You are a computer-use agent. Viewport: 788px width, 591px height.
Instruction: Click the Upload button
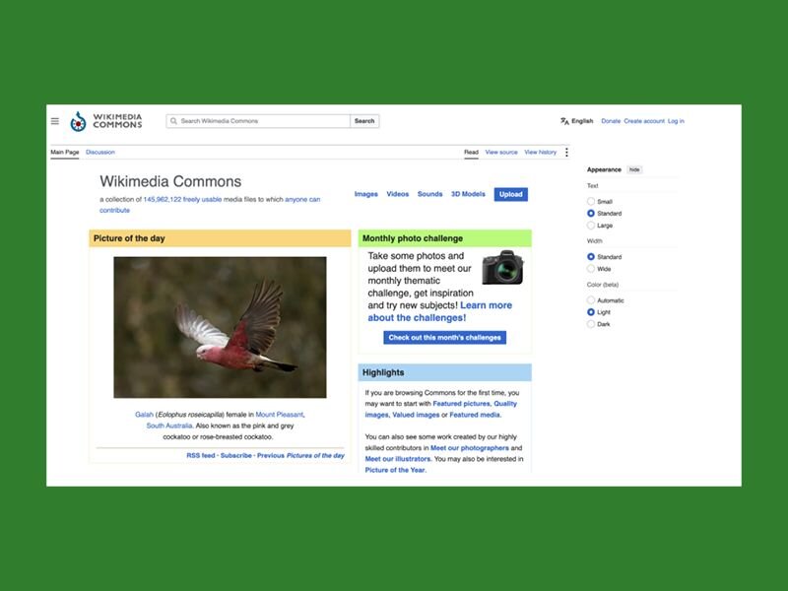point(510,194)
